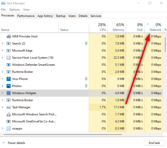Sort by the Status column header

74,28
